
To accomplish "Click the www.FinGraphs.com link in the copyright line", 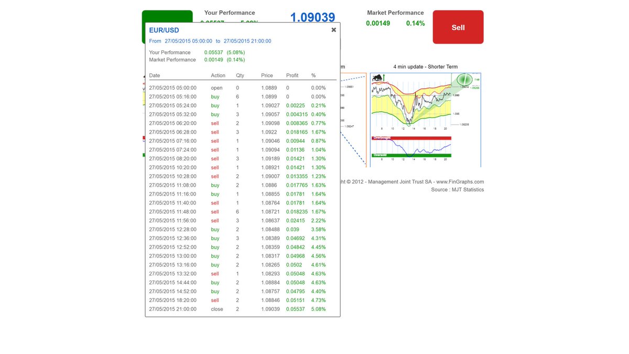I will pos(460,181).
